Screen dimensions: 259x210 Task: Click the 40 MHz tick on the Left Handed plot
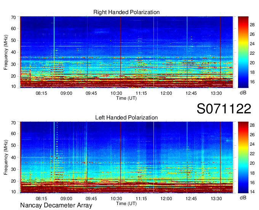(13, 157)
